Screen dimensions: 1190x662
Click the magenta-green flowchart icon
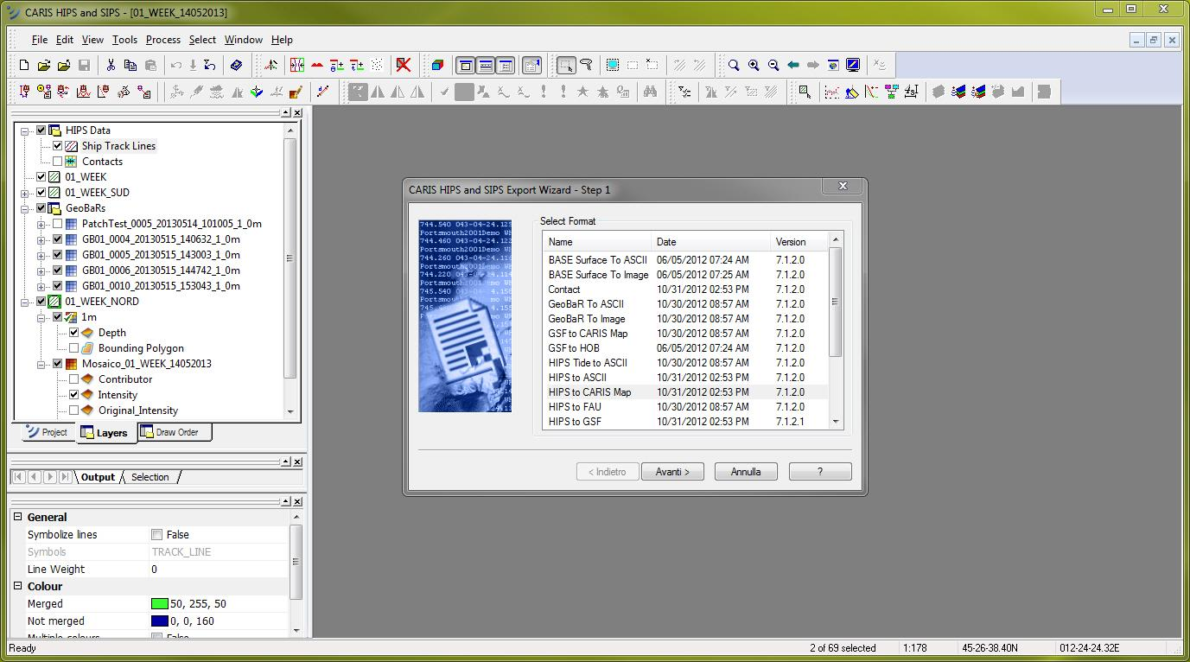pyautogui.click(x=891, y=92)
